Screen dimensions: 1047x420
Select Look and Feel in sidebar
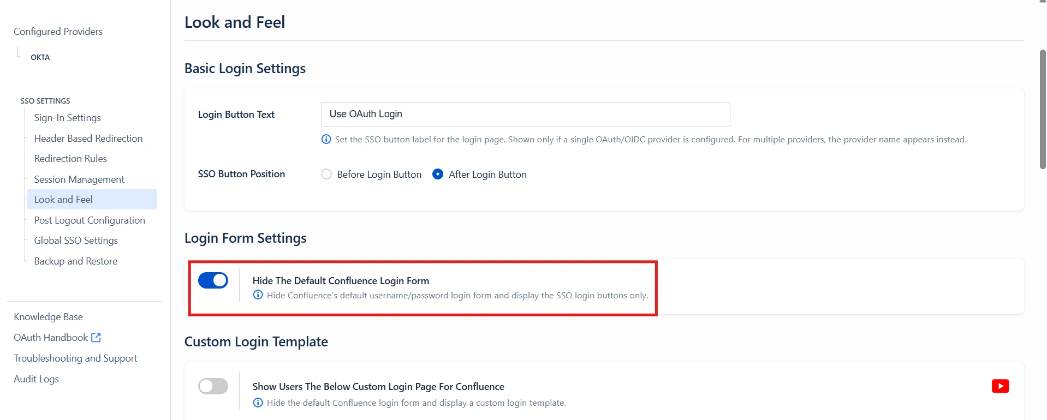tap(92, 200)
